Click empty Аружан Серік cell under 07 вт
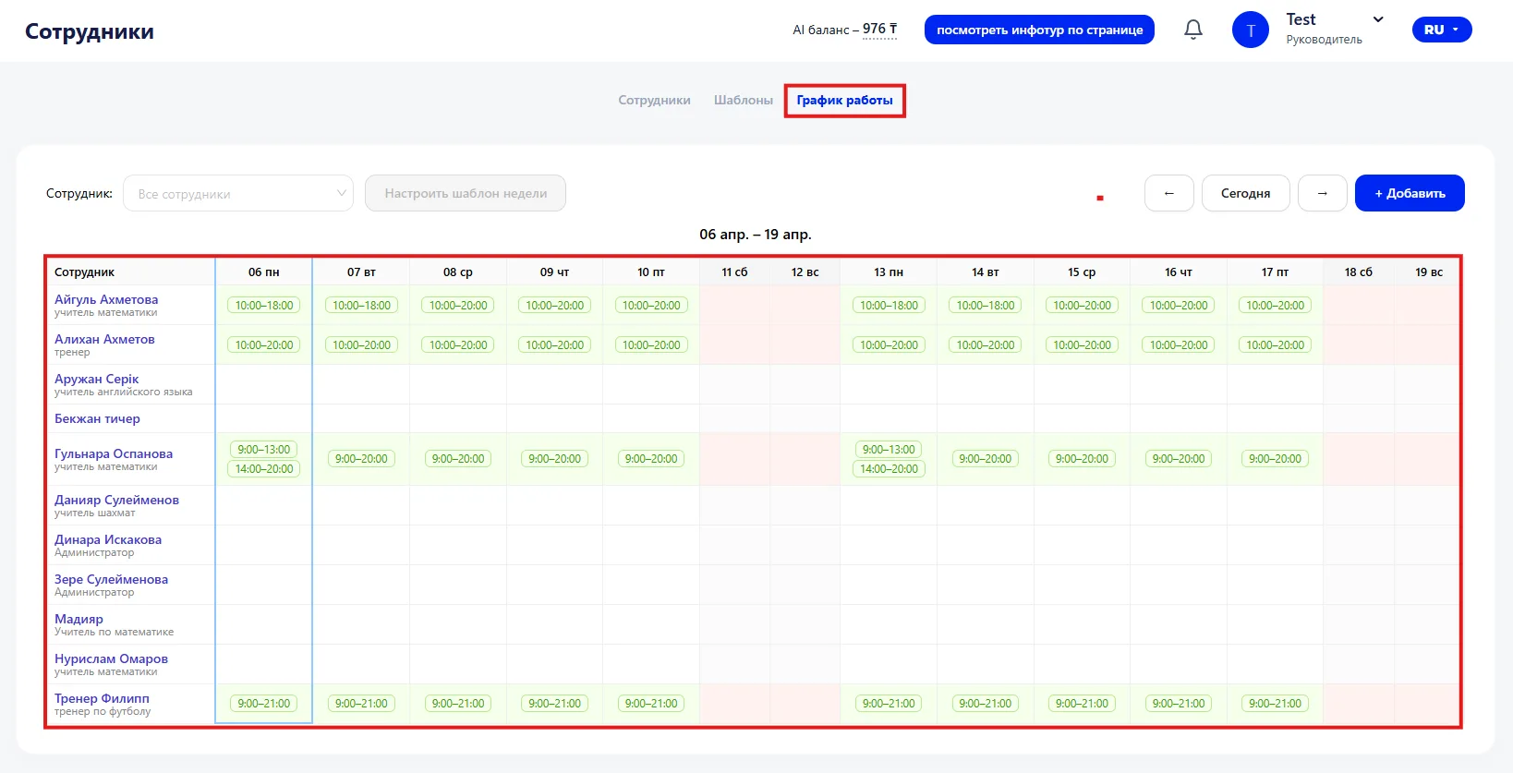The height and width of the screenshot is (773, 1513). (361, 384)
